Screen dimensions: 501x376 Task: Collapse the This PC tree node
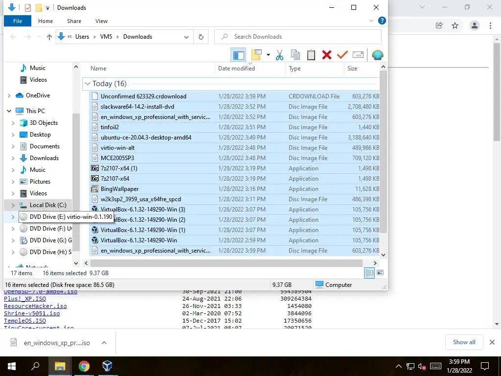tap(9, 111)
